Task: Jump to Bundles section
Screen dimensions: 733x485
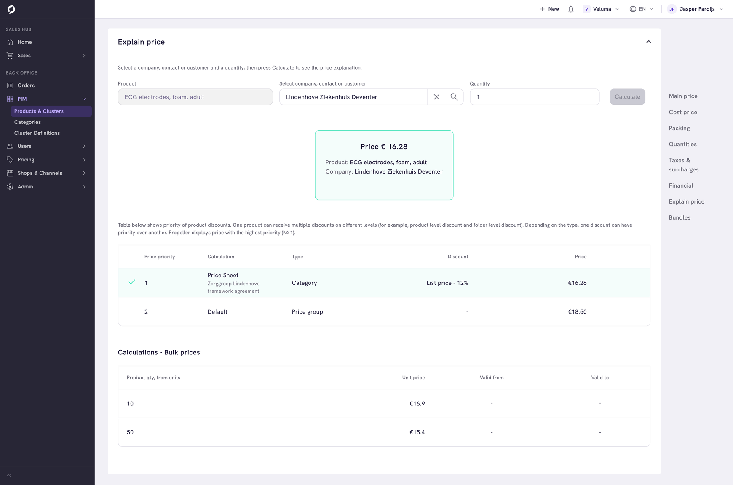Action: coord(679,217)
